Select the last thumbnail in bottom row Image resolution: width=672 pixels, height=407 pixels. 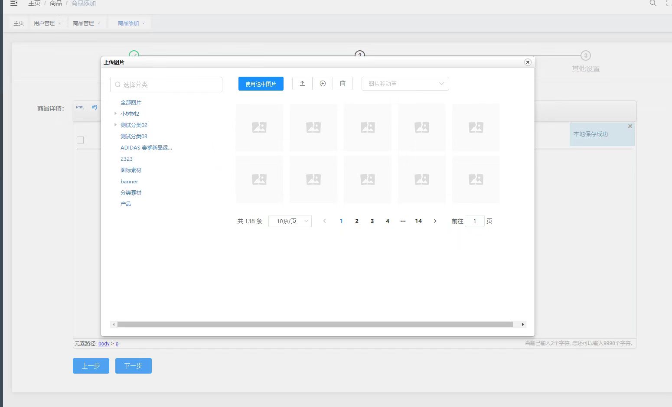[476, 179]
